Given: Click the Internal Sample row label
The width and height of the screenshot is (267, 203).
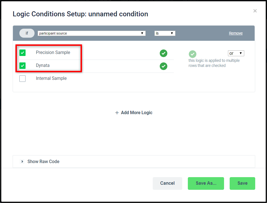Looking at the screenshot, I should coord(51,78).
